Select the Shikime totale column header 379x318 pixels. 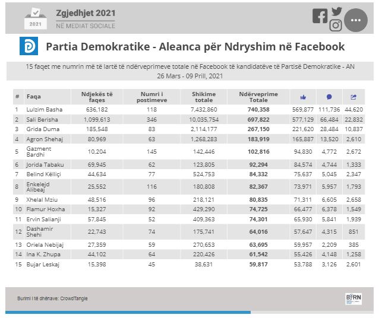point(204,97)
